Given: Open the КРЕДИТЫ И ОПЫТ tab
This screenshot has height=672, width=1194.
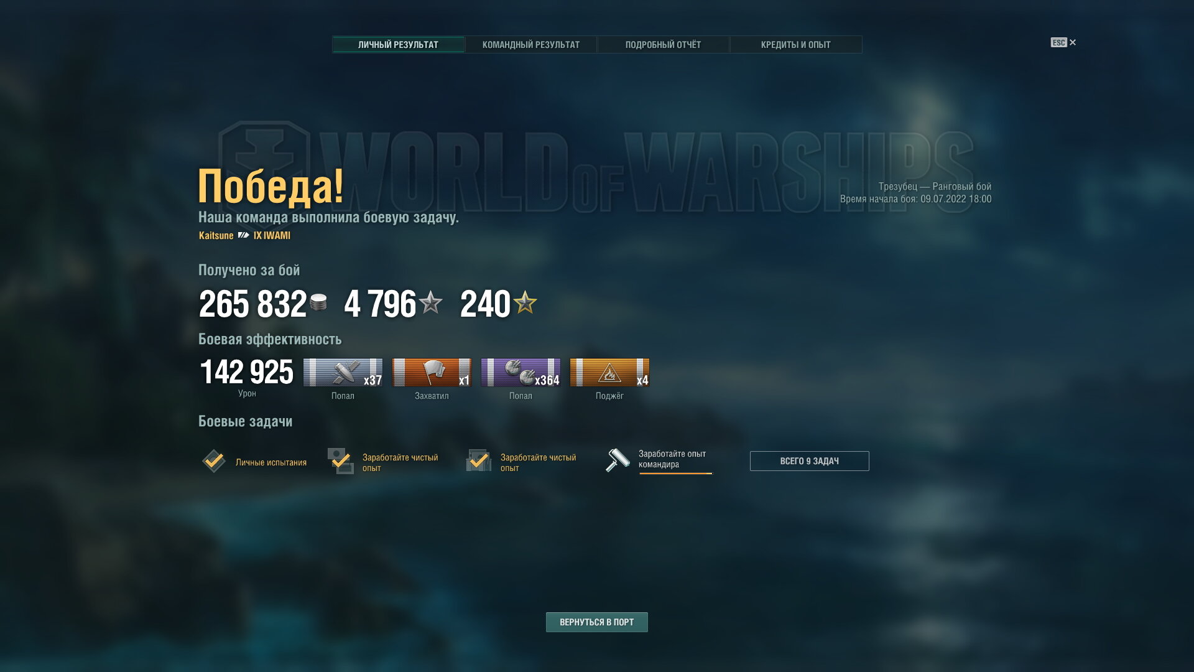Looking at the screenshot, I should (795, 45).
